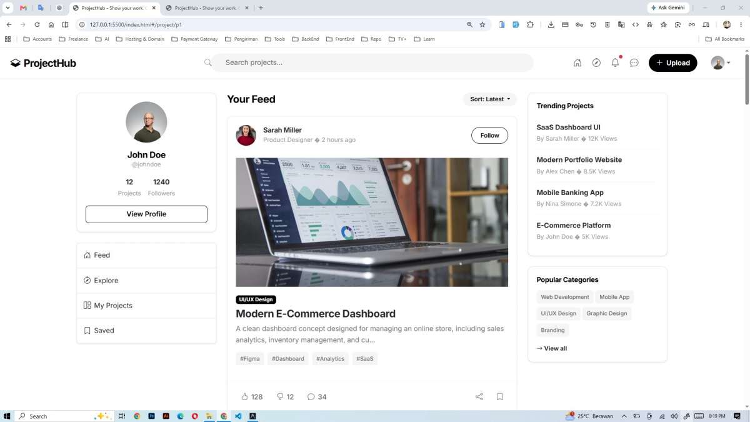Bookmark the post using the save icon
Viewport: 750px width, 422px height.
(x=500, y=396)
